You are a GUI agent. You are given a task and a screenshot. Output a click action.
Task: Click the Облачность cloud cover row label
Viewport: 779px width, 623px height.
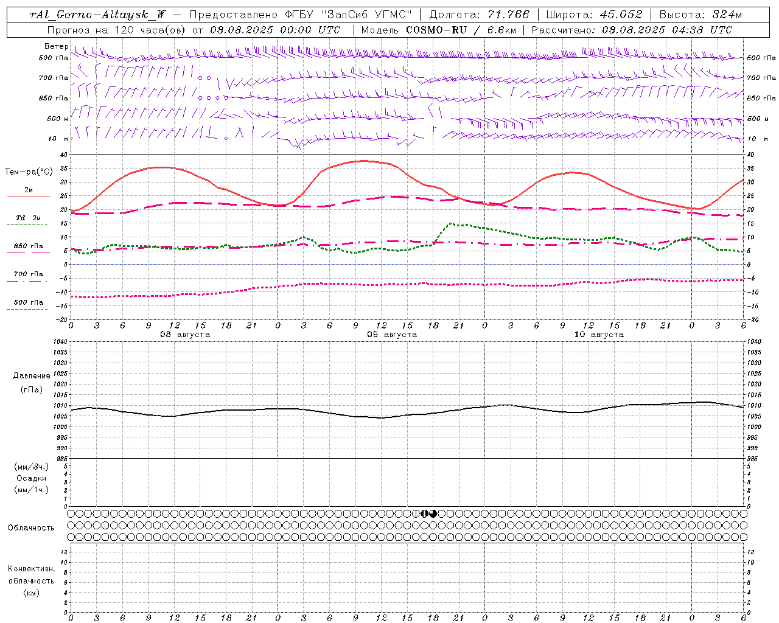click(x=31, y=528)
